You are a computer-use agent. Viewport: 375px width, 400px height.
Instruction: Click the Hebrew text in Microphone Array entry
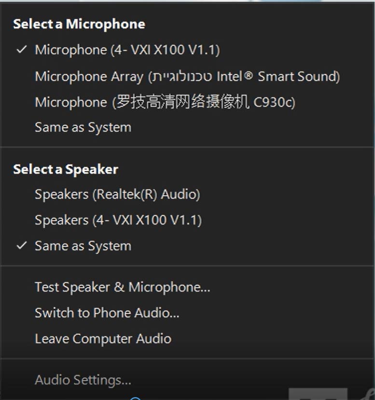[x=182, y=76]
